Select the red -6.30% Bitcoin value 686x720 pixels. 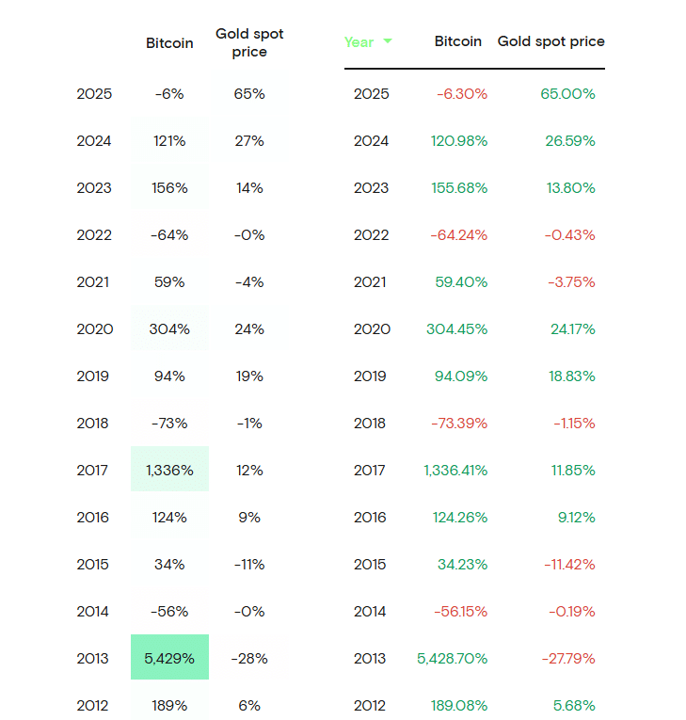[461, 94]
